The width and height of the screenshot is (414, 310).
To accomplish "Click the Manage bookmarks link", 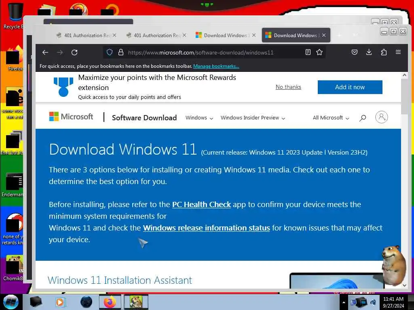I will point(216,66).
